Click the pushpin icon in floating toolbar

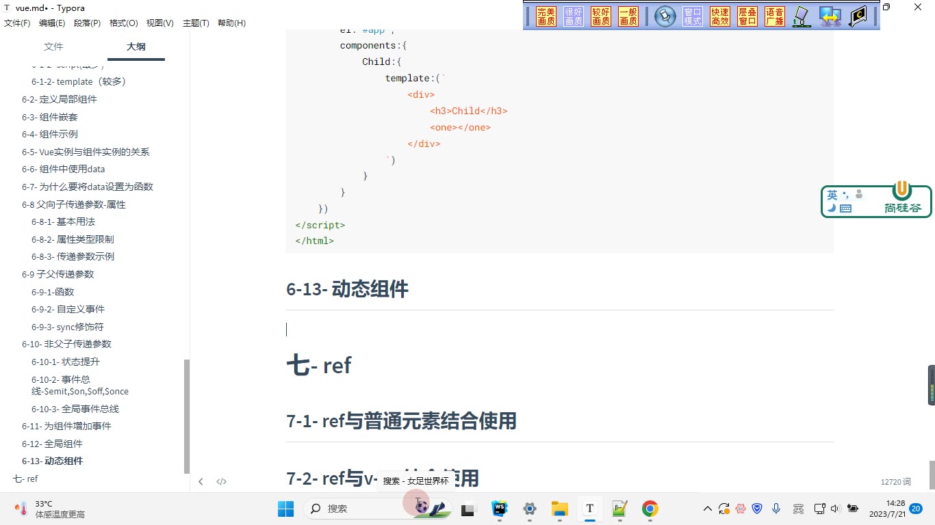pos(665,16)
